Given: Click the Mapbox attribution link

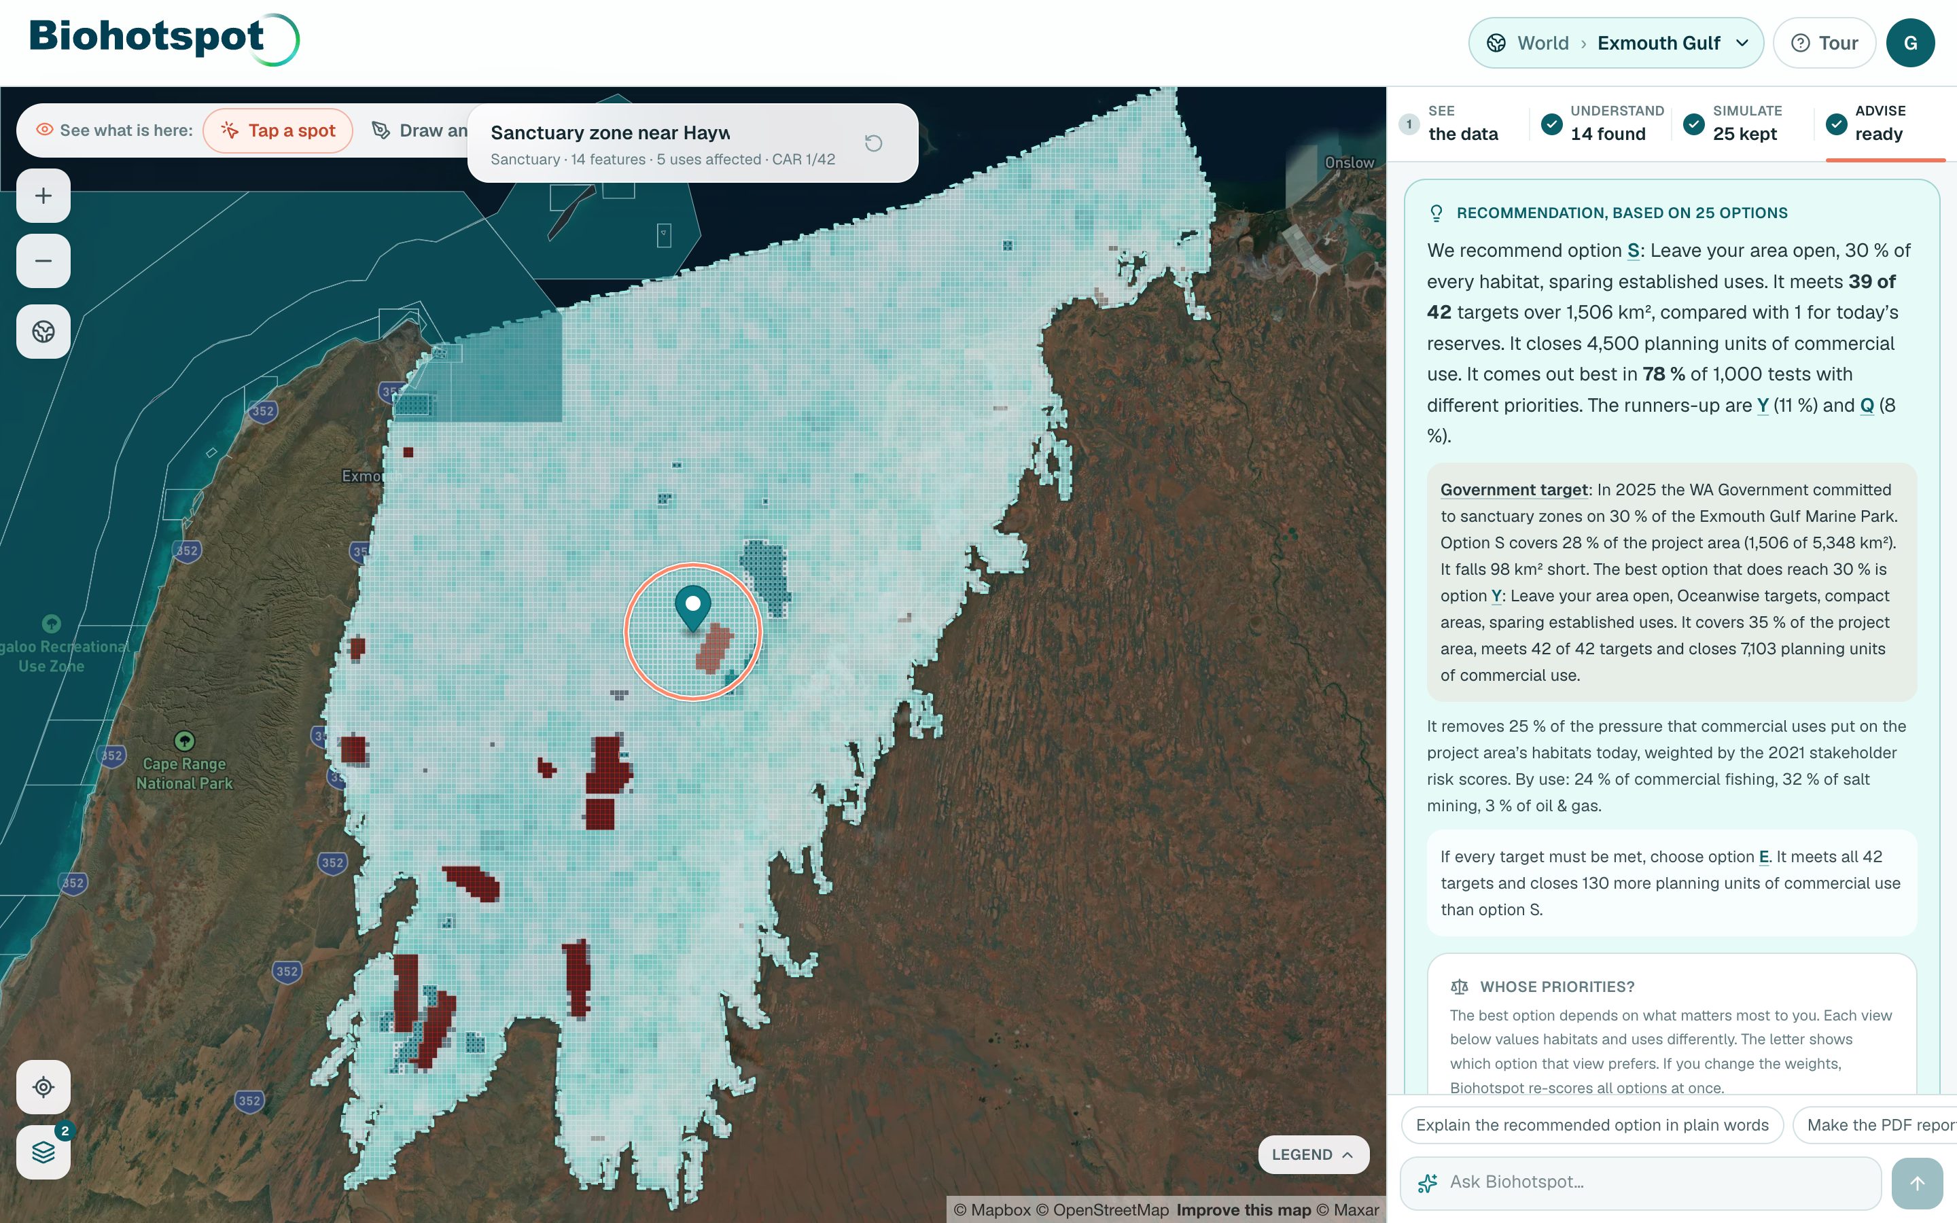Looking at the screenshot, I should click(991, 1210).
